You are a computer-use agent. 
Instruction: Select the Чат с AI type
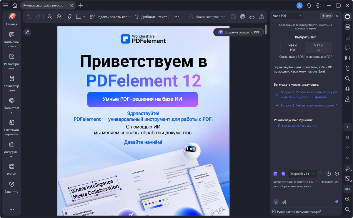(318, 47)
